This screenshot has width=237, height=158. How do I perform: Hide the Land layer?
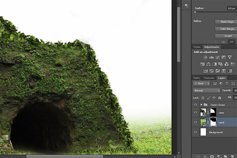click(196, 122)
